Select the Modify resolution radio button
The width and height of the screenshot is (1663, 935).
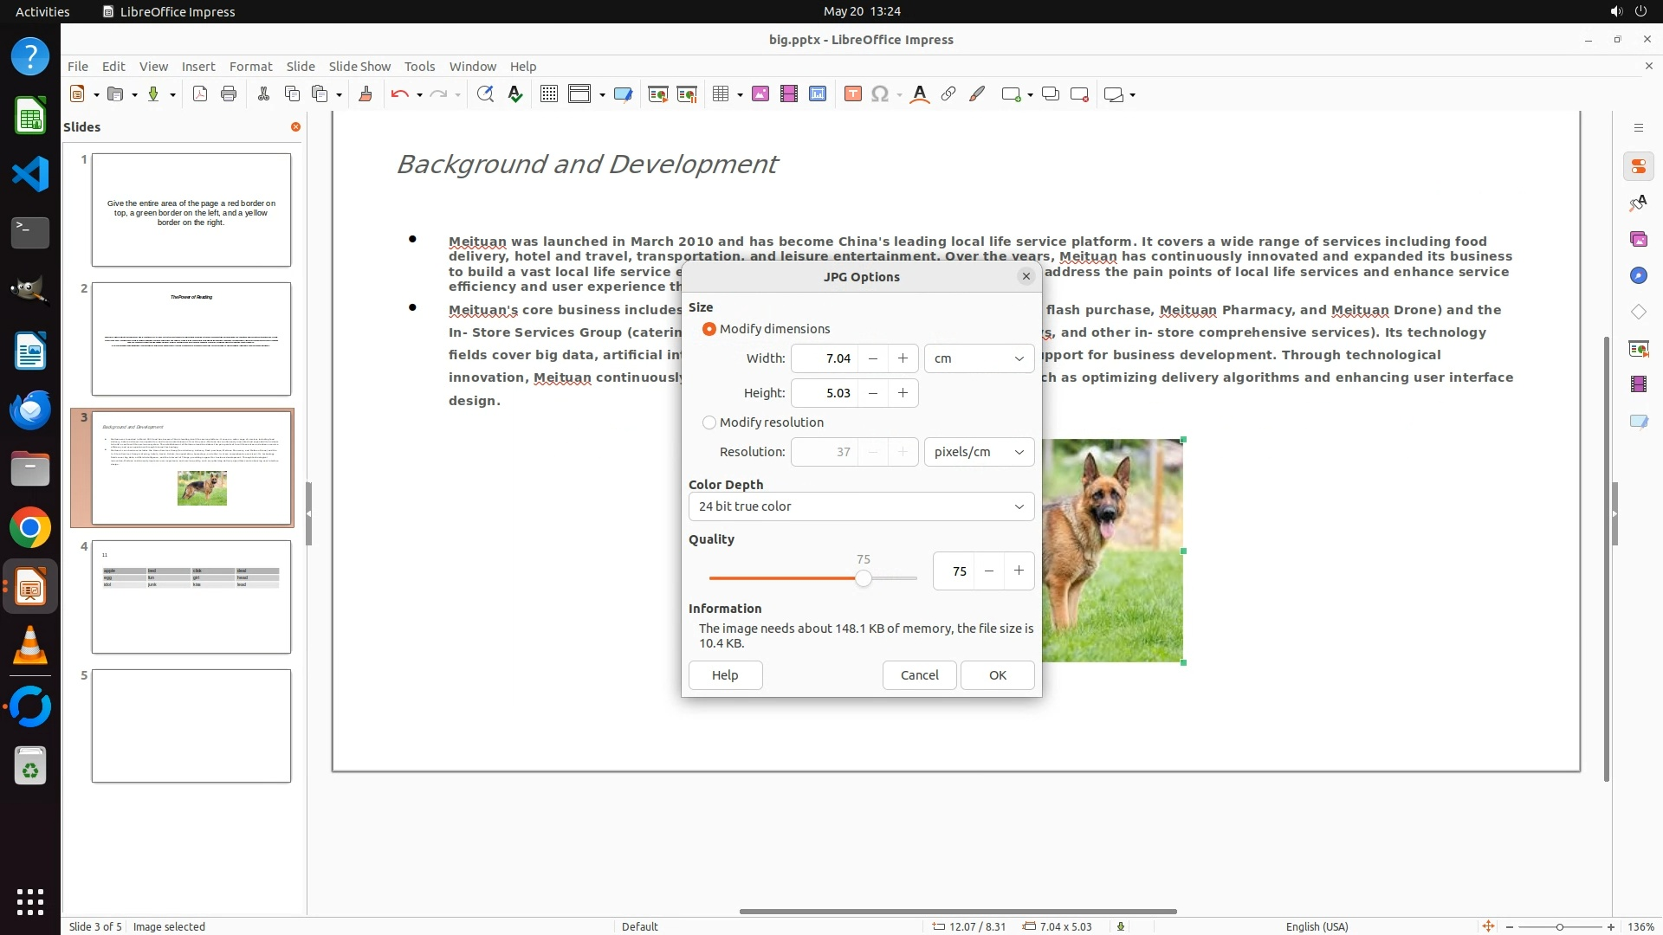coord(709,422)
